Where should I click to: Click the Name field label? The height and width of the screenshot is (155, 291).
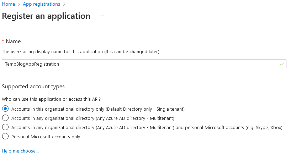(x=13, y=41)
